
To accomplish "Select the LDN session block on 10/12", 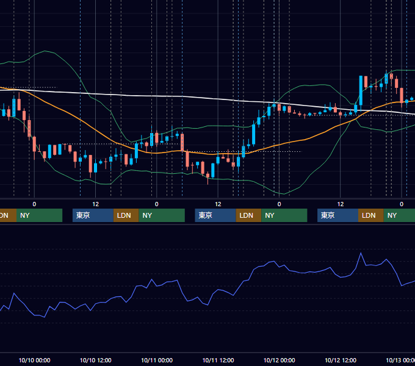I will pos(371,215).
